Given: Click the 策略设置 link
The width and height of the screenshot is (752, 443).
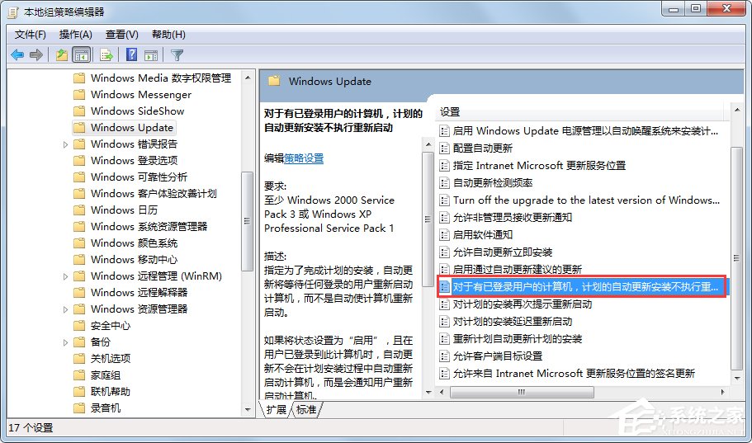Looking at the screenshot, I should tap(304, 158).
